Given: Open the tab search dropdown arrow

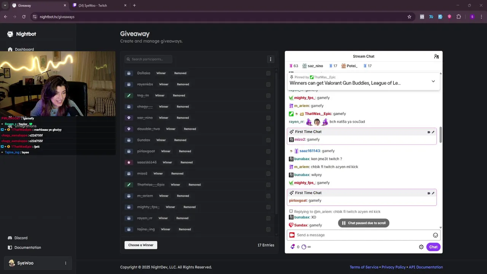Looking at the screenshot, I should (x=5, y=5).
